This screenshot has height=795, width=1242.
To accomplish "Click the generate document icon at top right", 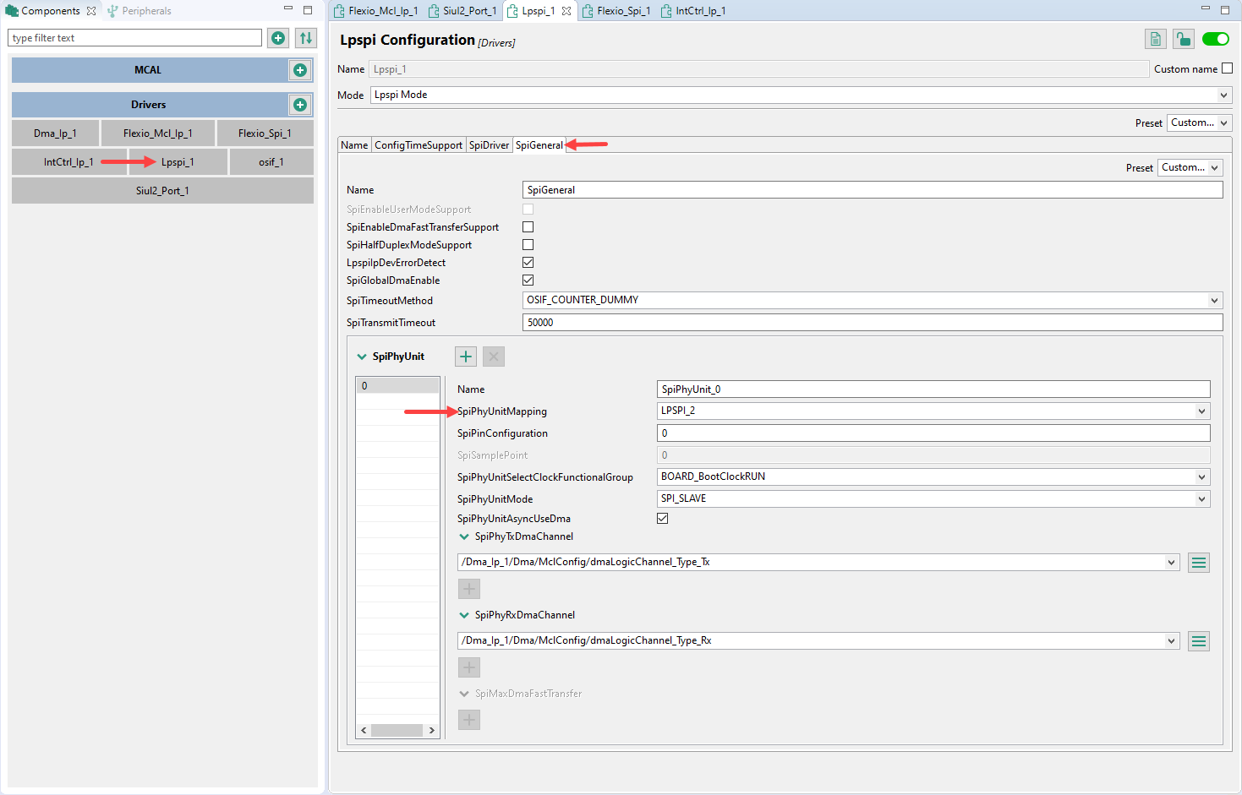I will click(1155, 39).
